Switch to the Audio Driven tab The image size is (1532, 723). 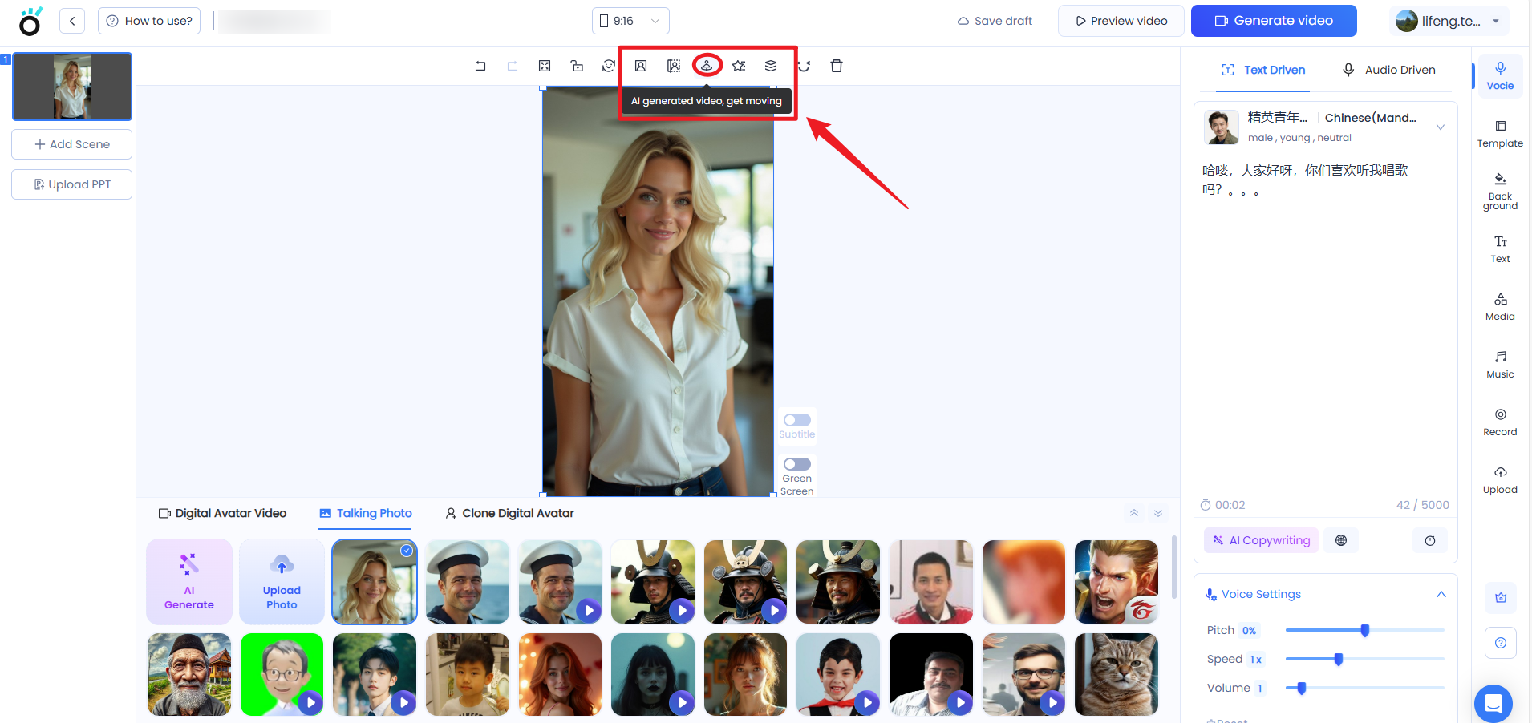pos(1389,70)
